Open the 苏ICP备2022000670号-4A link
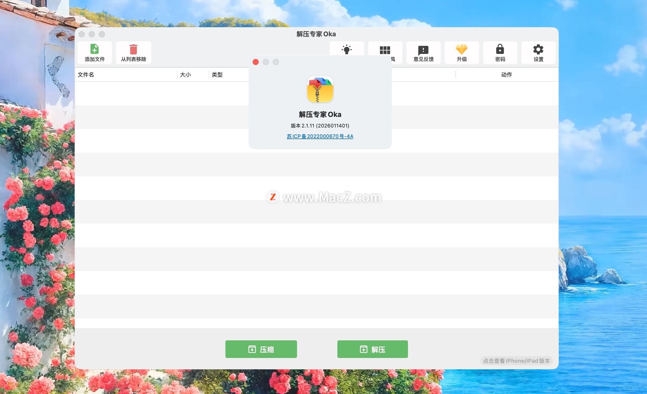This screenshot has height=394, width=647. click(x=320, y=136)
